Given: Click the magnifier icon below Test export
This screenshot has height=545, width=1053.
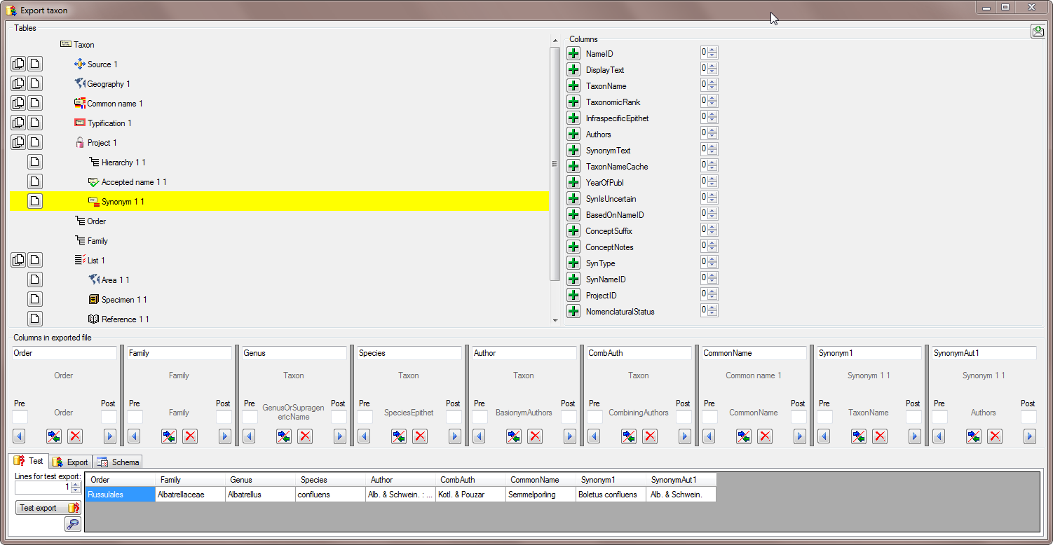Looking at the screenshot, I should point(72,524).
